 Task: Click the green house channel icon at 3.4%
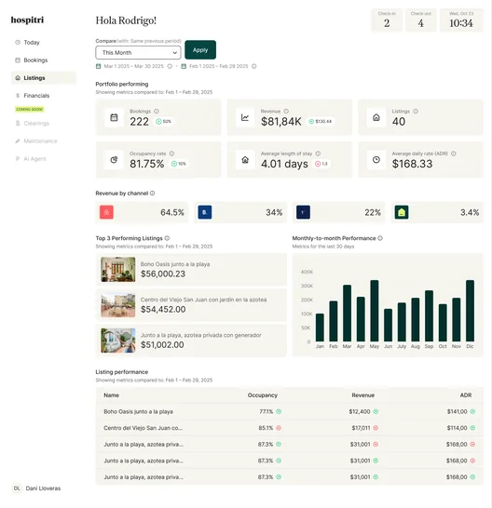click(402, 212)
